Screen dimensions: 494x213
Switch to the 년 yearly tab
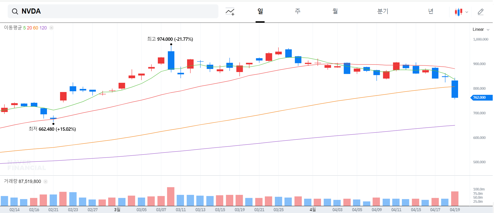(431, 11)
